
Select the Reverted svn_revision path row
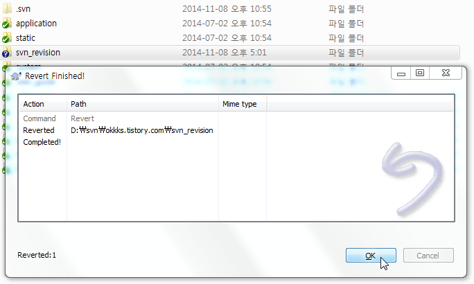pos(236,130)
